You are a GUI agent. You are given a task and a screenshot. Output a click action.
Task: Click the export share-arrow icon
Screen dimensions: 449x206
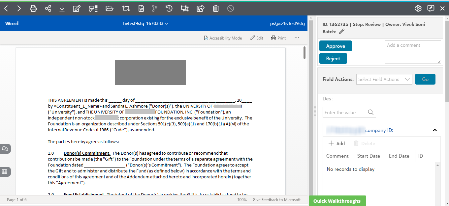click(201, 9)
